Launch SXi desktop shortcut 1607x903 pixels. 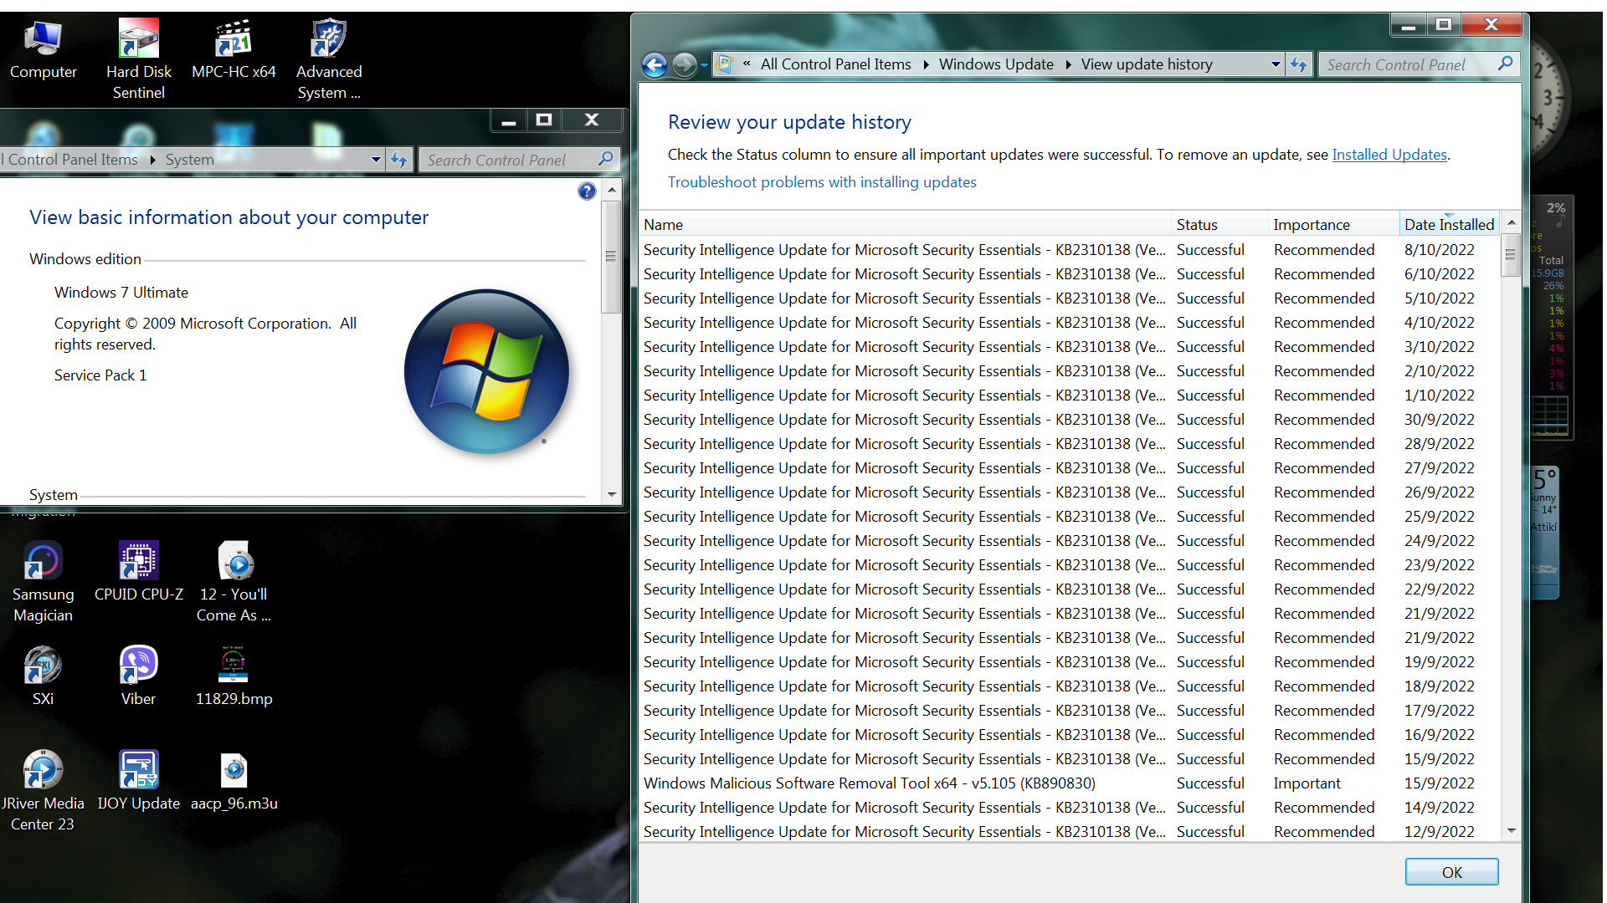43,676
